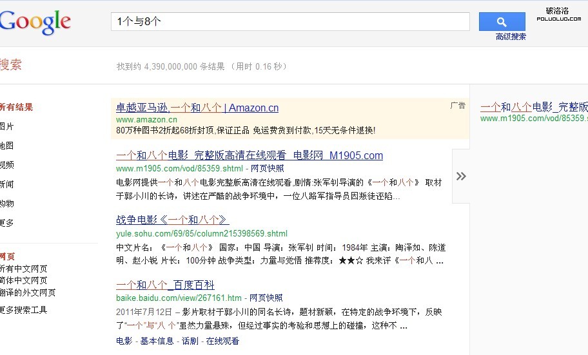This screenshot has width=588, height=355.
Task: Open 战争电影《一个和八个》 Sohu result
Action: coord(173,220)
